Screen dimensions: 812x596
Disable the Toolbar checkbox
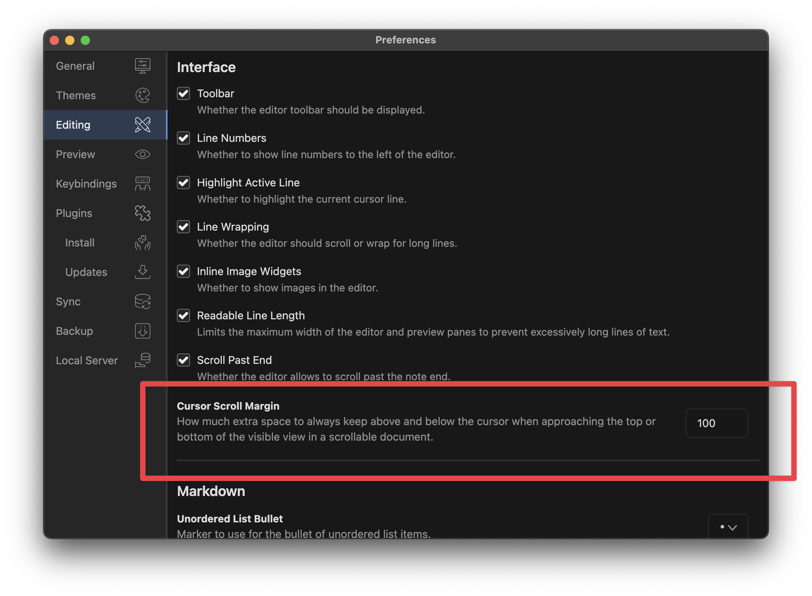pyautogui.click(x=183, y=93)
